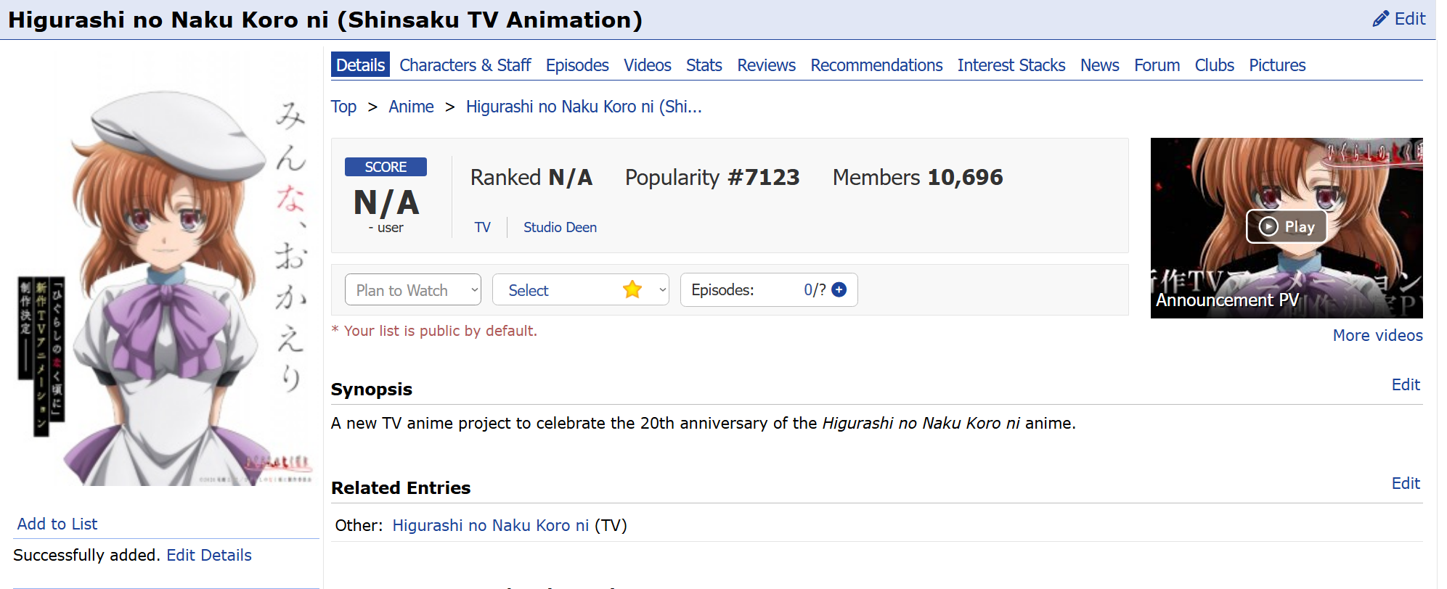Open the Forum tab
The height and width of the screenshot is (589, 1447).
coord(1157,65)
